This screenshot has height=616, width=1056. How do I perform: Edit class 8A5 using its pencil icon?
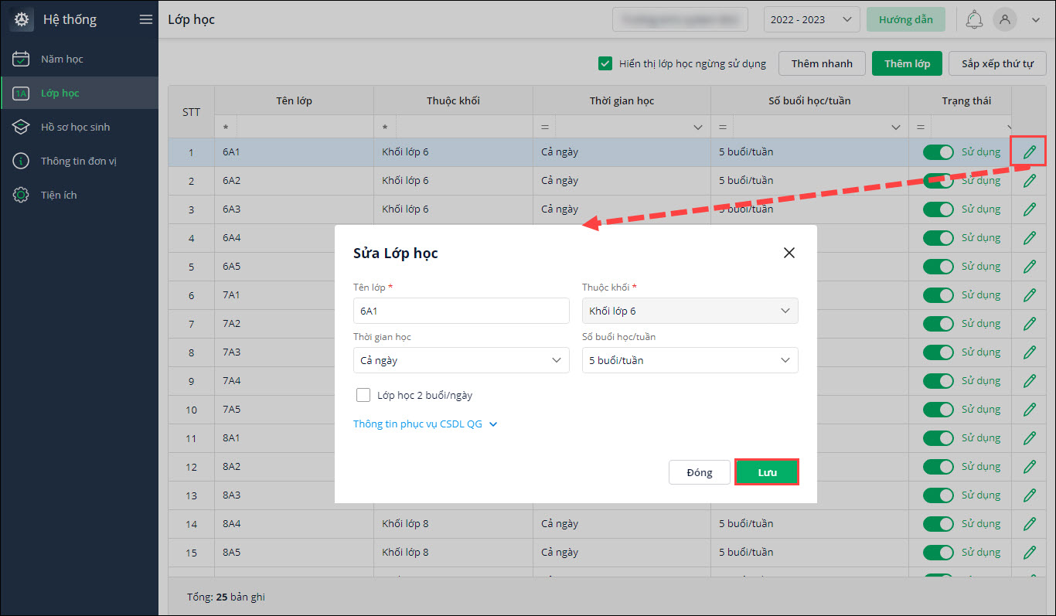(1029, 553)
